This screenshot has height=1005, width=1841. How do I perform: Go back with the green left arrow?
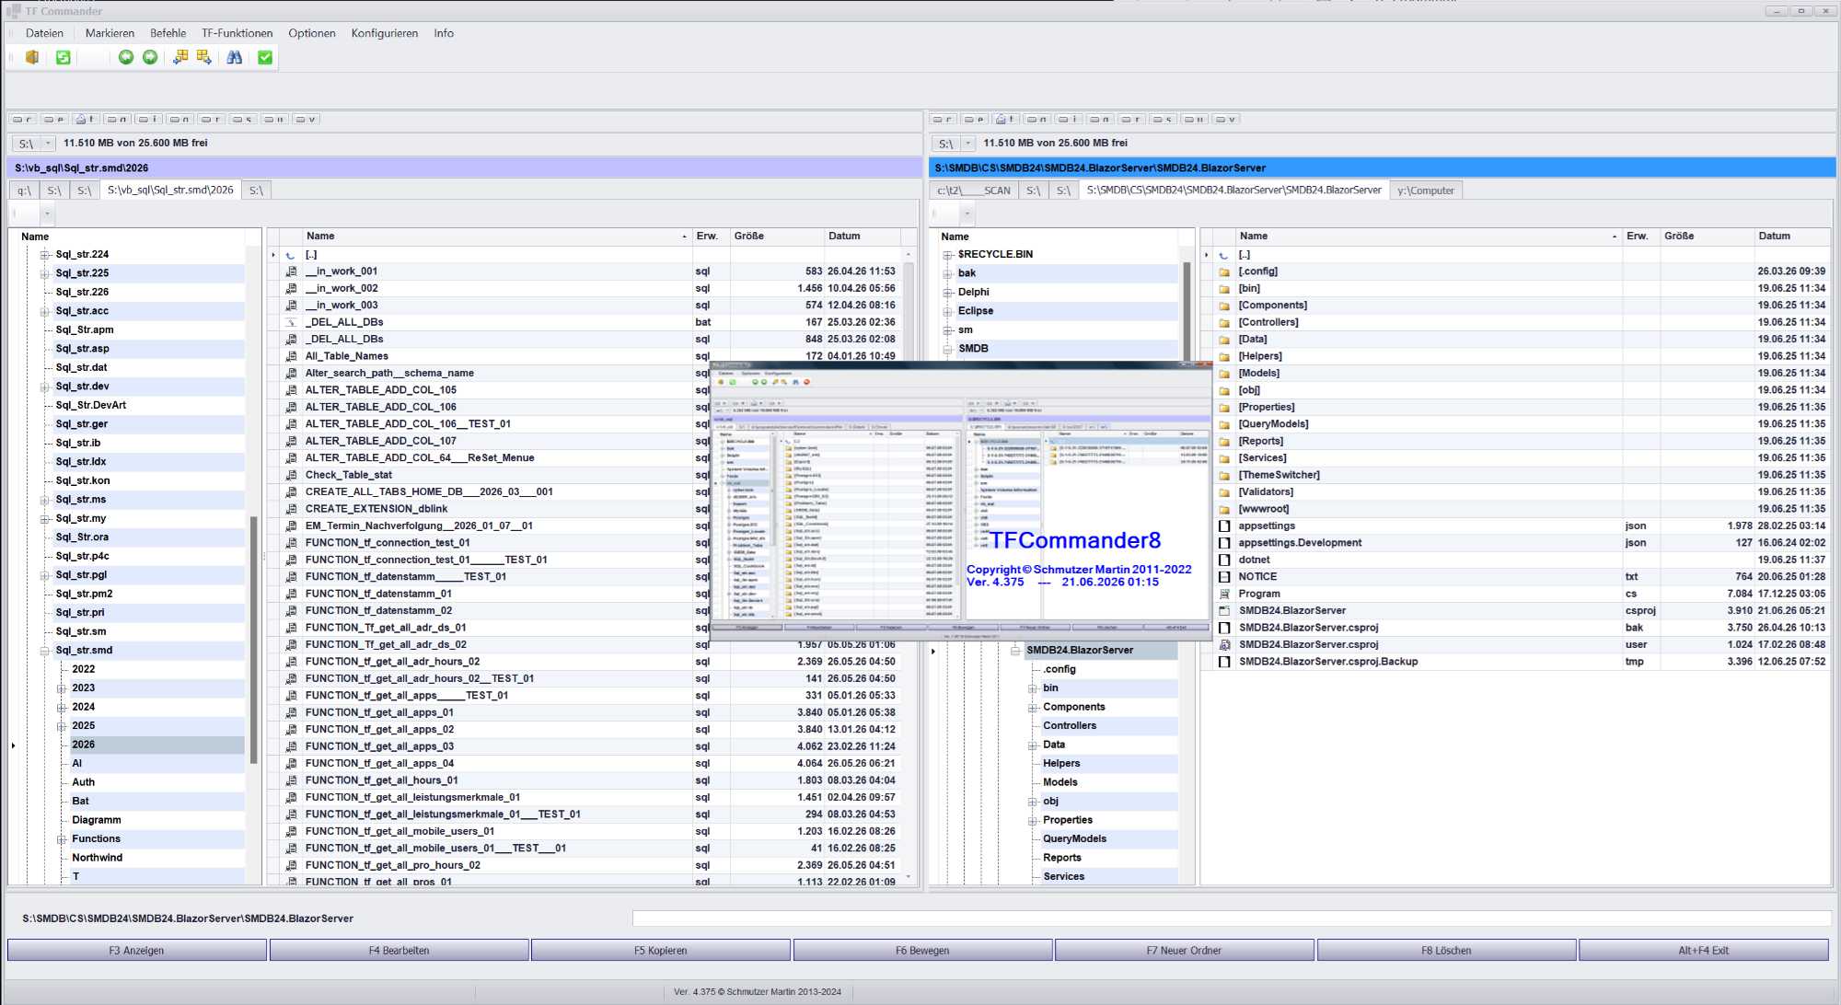click(x=126, y=57)
